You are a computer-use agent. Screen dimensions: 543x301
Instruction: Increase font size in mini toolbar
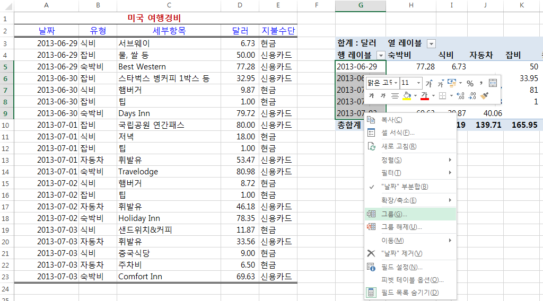pyautogui.click(x=429, y=83)
